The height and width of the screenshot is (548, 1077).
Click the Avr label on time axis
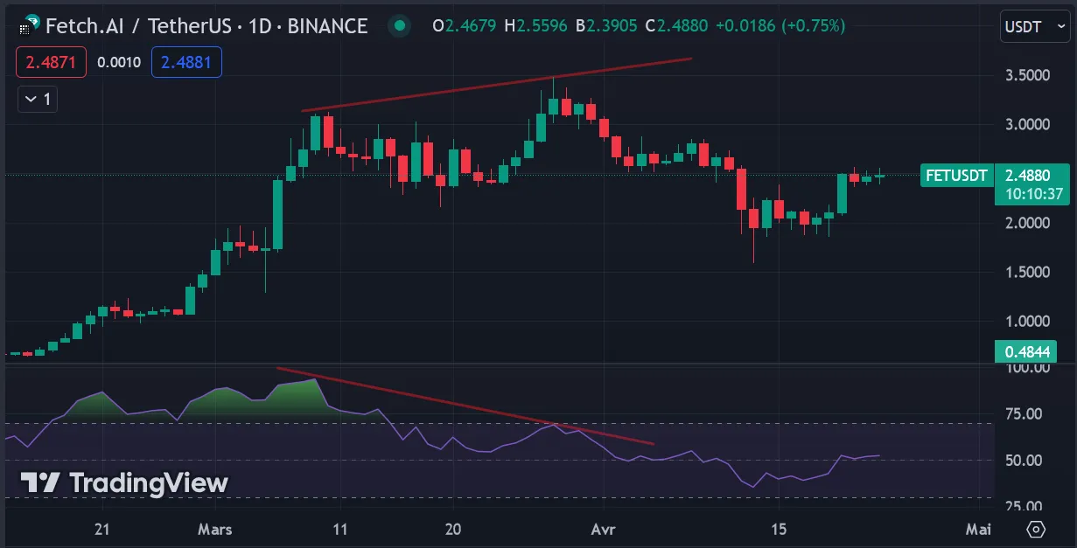point(602,530)
